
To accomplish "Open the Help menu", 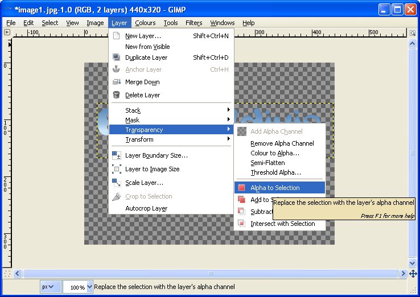I will point(248,23).
